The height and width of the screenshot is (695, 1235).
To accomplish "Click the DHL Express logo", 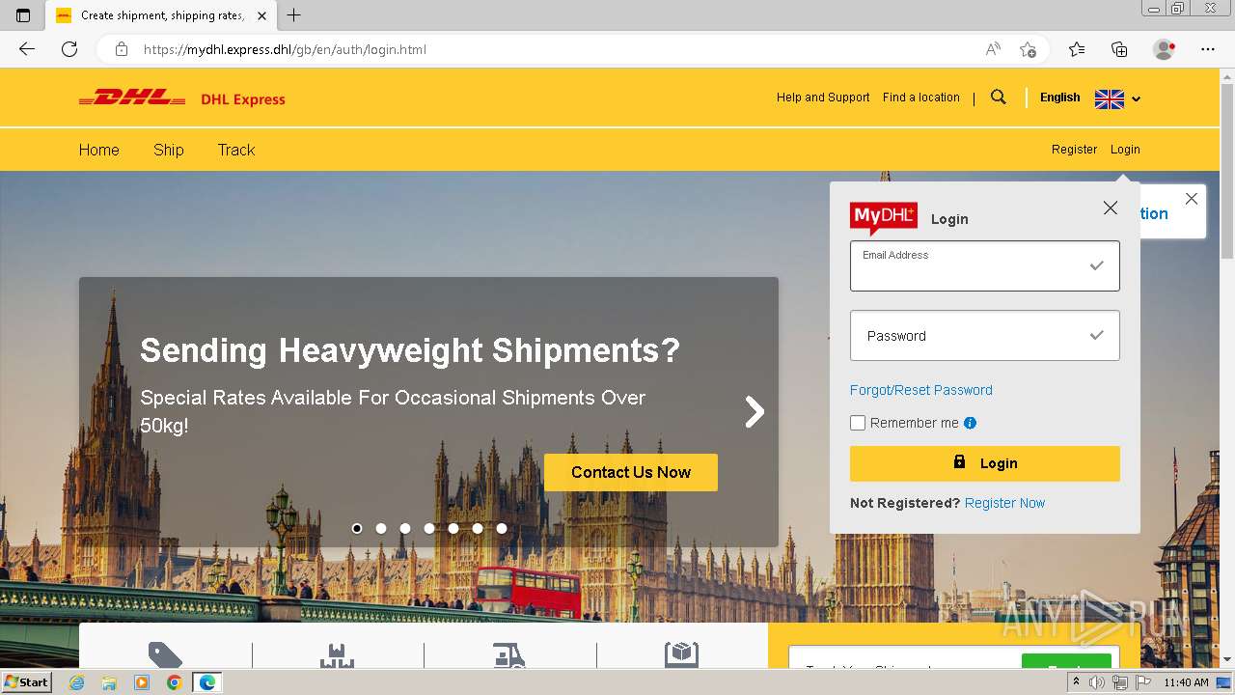I will (181, 98).
